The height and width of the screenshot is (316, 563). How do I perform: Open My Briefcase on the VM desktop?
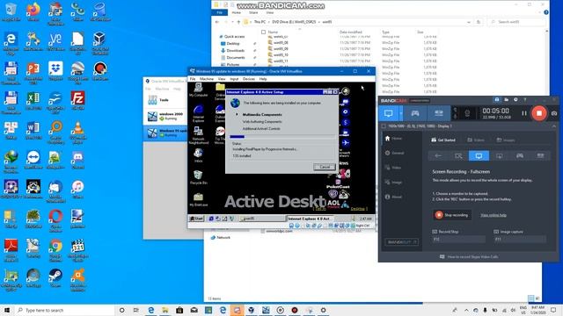[198, 200]
